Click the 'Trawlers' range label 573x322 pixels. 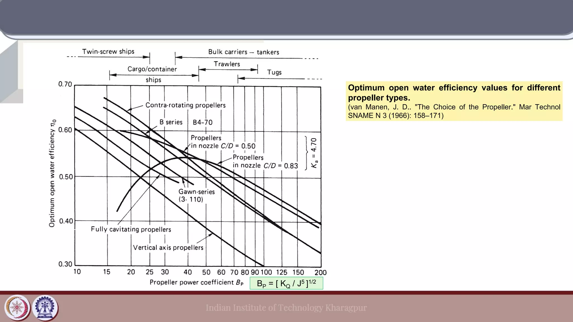(x=227, y=64)
